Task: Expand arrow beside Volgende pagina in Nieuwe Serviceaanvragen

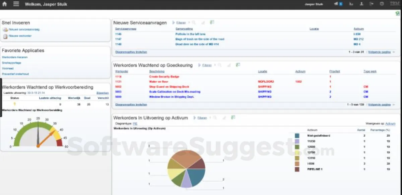Action: tap(394, 52)
